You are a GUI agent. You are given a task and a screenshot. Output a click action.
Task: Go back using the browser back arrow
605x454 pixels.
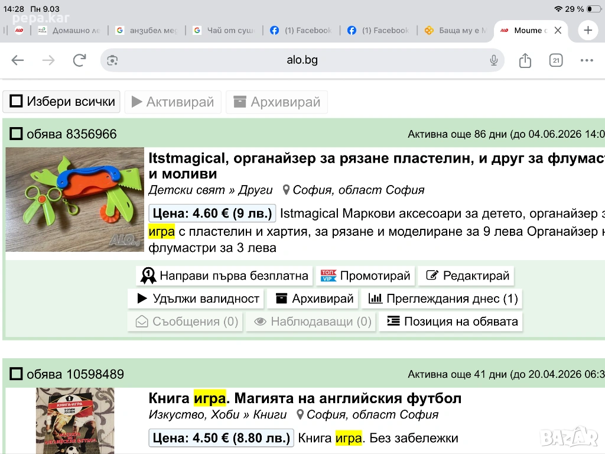[18, 60]
